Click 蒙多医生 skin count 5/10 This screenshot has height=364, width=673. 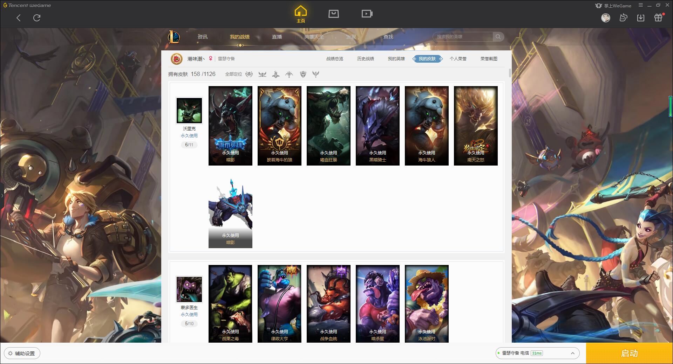coord(189,323)
